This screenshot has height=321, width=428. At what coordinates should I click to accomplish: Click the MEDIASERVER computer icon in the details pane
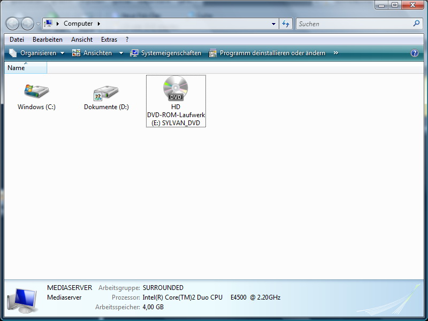22,301
